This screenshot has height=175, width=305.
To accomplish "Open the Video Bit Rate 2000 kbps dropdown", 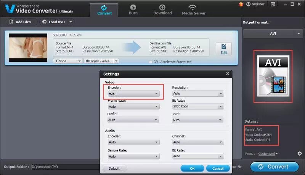I will 198,106.
